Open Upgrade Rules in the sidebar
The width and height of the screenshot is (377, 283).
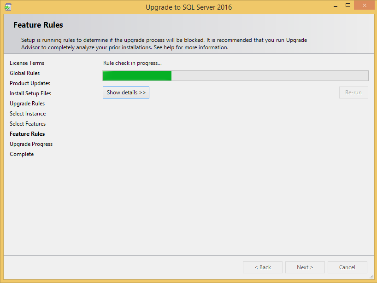click(x=27, y=104)
